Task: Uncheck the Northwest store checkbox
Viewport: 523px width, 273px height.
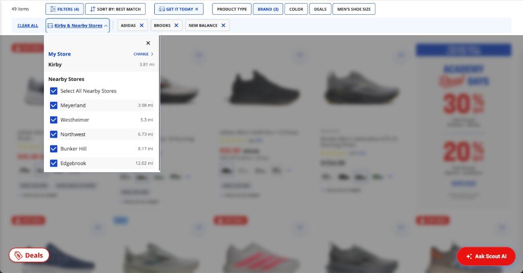Action: coord(53,134)
